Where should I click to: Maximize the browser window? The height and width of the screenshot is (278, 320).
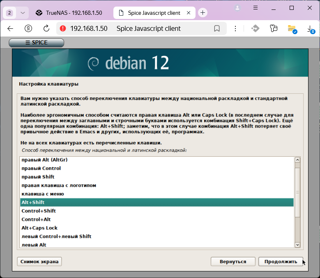[292, 8]
